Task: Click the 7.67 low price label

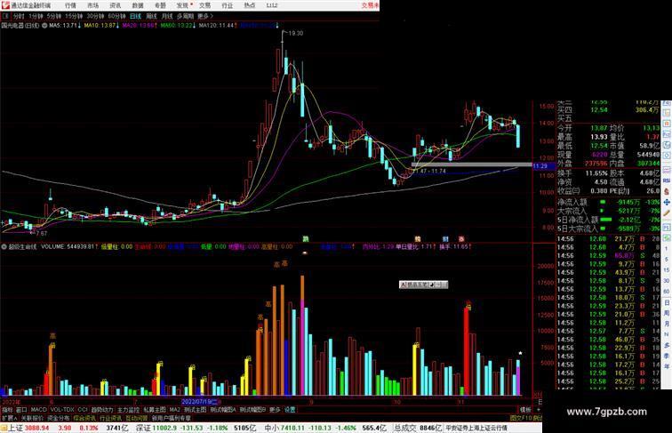Action: (x=41, y=233)
